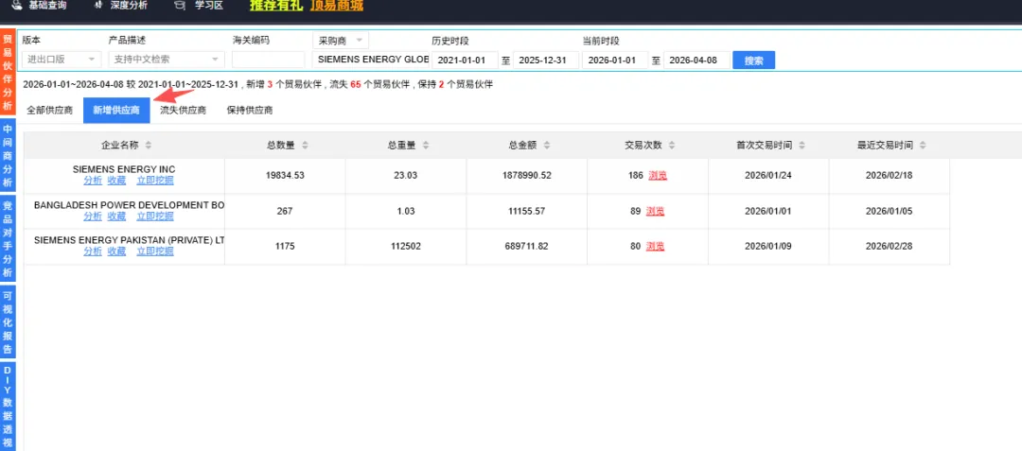Open the 基础查询 menu

[x=47, y=6]
